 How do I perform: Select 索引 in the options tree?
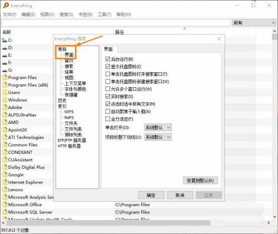62,106
